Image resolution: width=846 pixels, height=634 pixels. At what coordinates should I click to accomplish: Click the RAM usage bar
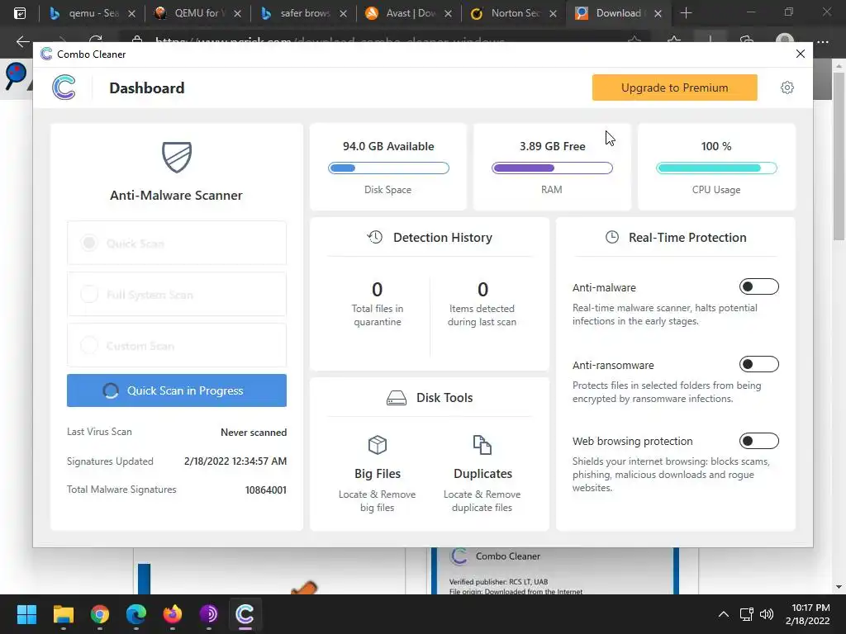tap(552, 168)
